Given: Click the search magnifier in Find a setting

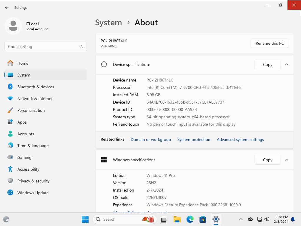Looking at the screenshot, I should 81,46.
